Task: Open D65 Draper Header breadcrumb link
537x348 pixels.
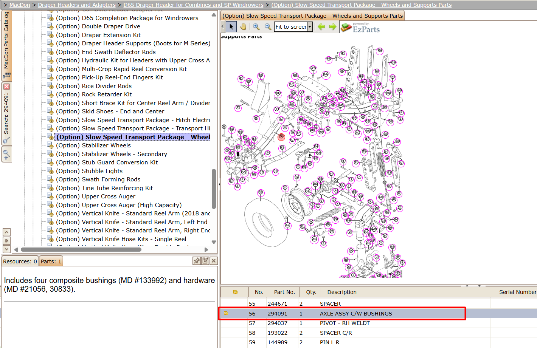Action: 193,5
